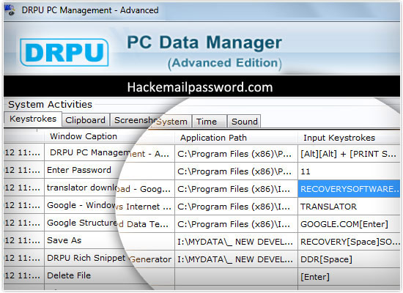This screenshot has height=293, width=403.
Task: Select the Enter Password row
Action: 202,171
